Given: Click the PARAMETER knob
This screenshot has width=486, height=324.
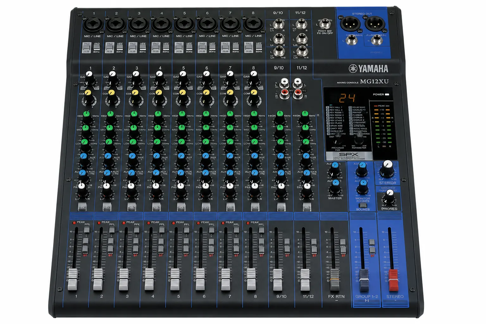Looking at the screenshot, I should pos(359,138).
